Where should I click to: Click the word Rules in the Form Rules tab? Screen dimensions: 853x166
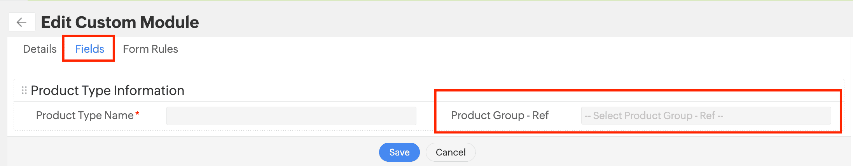[x=164, y=49]
